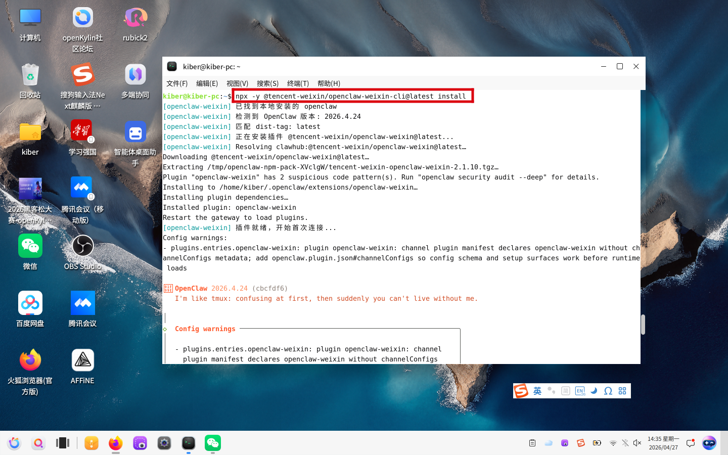Image resolution: width=728 pixels, height=455 pixels.
Task: Select the OBS Studio desktop icon
Action: tap(83, 246)
